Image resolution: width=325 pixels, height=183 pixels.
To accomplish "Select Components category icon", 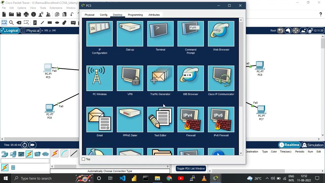I will (x=21, y=154).
